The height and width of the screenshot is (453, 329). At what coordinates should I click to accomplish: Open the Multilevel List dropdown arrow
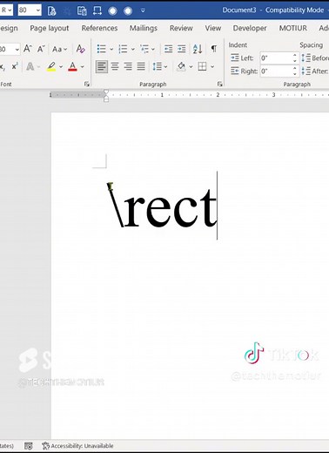pyautogui.click(x=153, y=49)
